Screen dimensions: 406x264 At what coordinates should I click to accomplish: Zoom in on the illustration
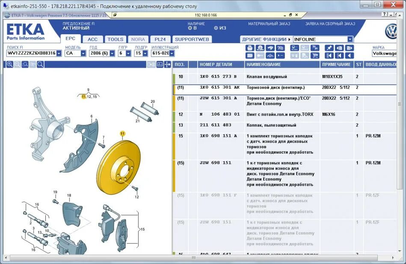[x=9, y=65]
